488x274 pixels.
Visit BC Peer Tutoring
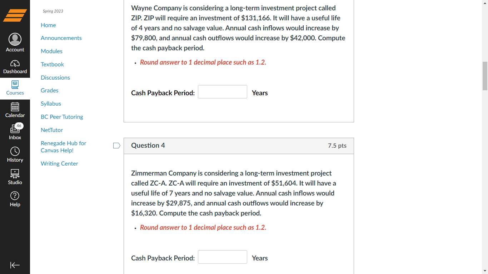click(x=62, y=117)
